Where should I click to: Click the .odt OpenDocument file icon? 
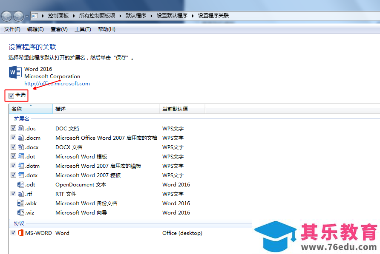coord(21,184)
